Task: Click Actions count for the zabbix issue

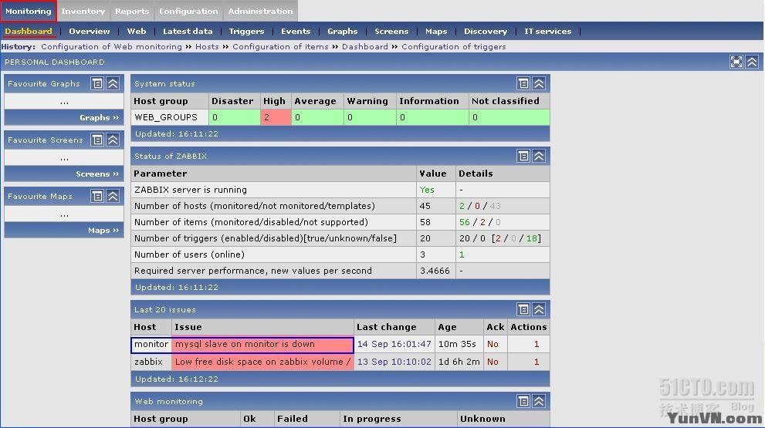Action: (x=537, y=362)
